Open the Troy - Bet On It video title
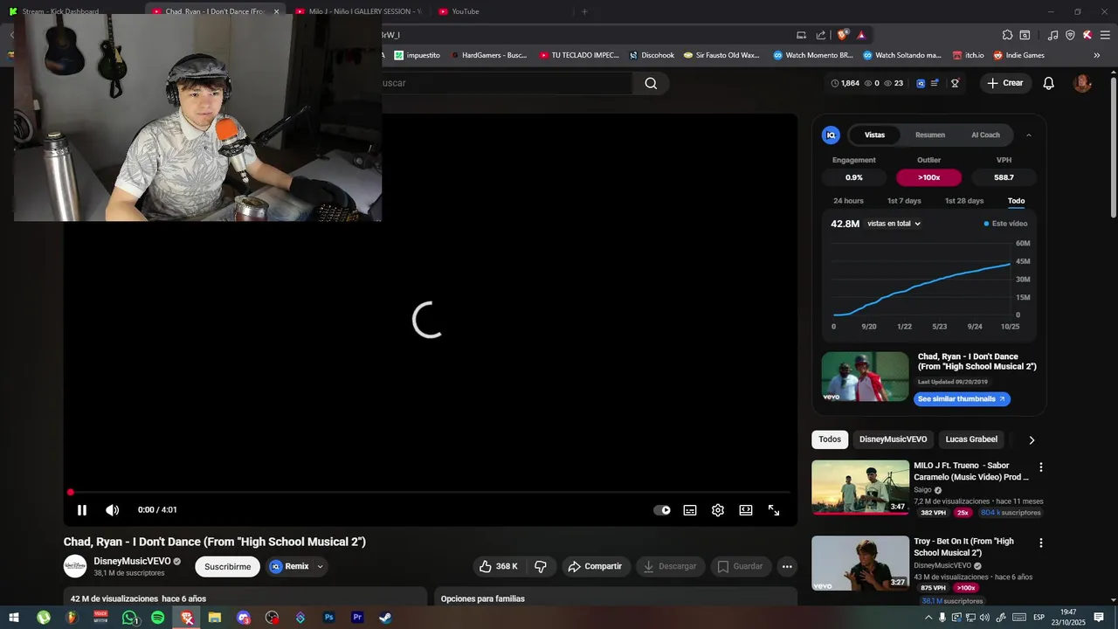The width and height of the screenshot is (1118, 629). (963, 547)
